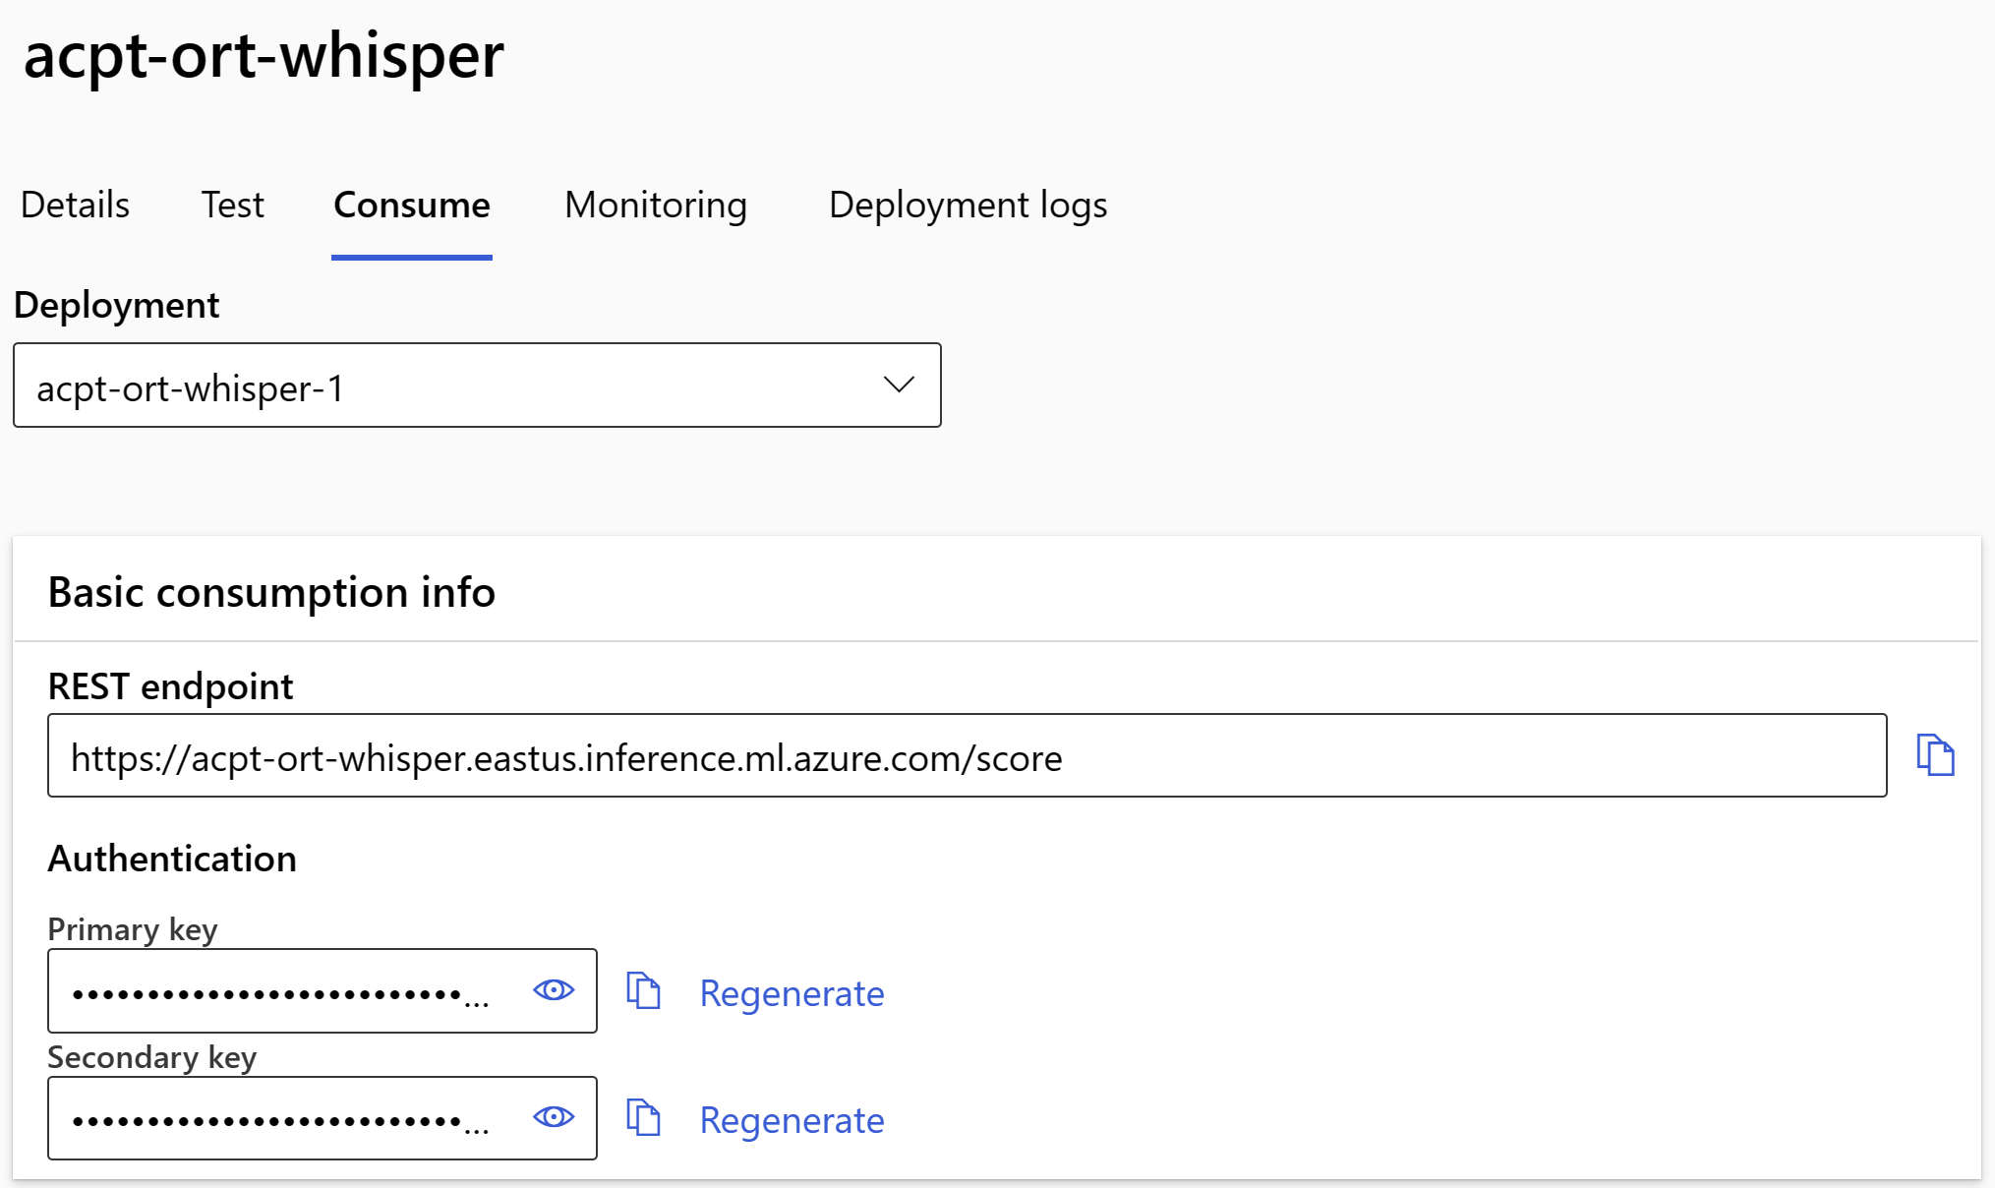
Task: Switch to the Test tab
Action: pyautogui.click(x=232, y=206)
